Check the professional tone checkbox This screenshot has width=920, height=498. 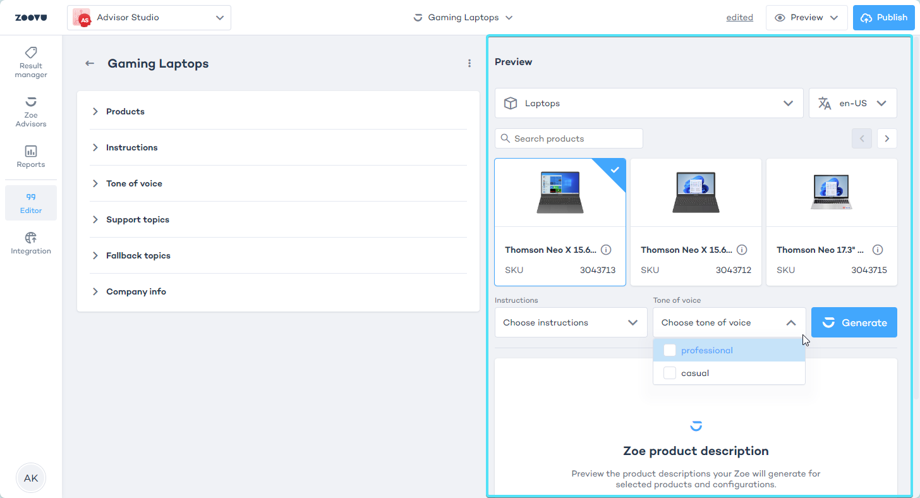pyautogui.click(x=670, y=350)
